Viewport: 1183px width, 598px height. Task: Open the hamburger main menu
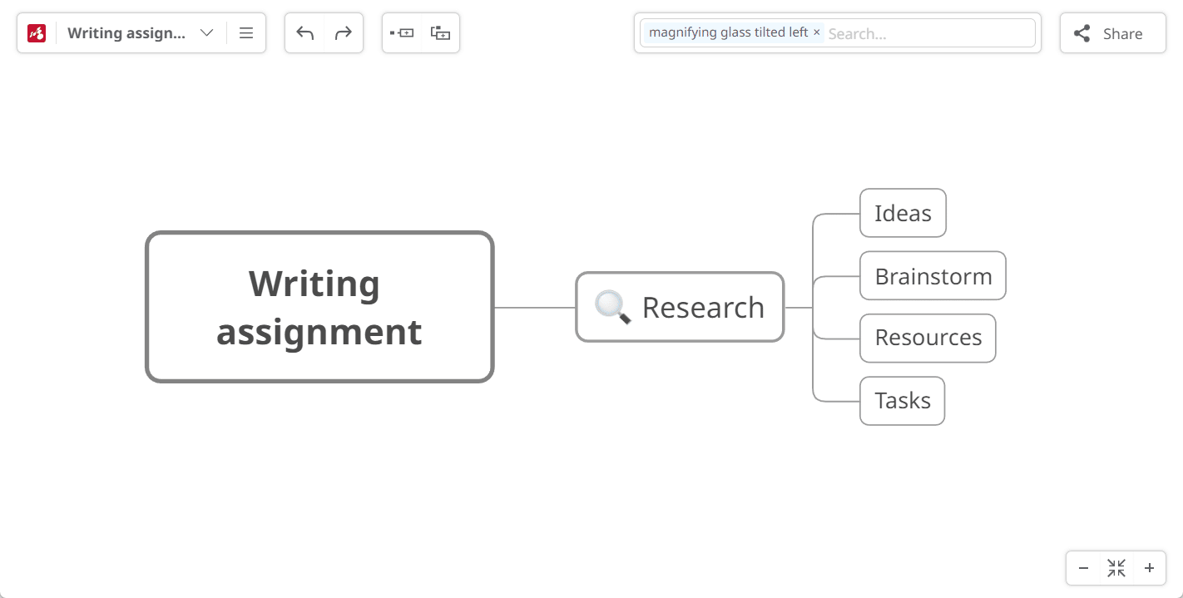[246, 33]
